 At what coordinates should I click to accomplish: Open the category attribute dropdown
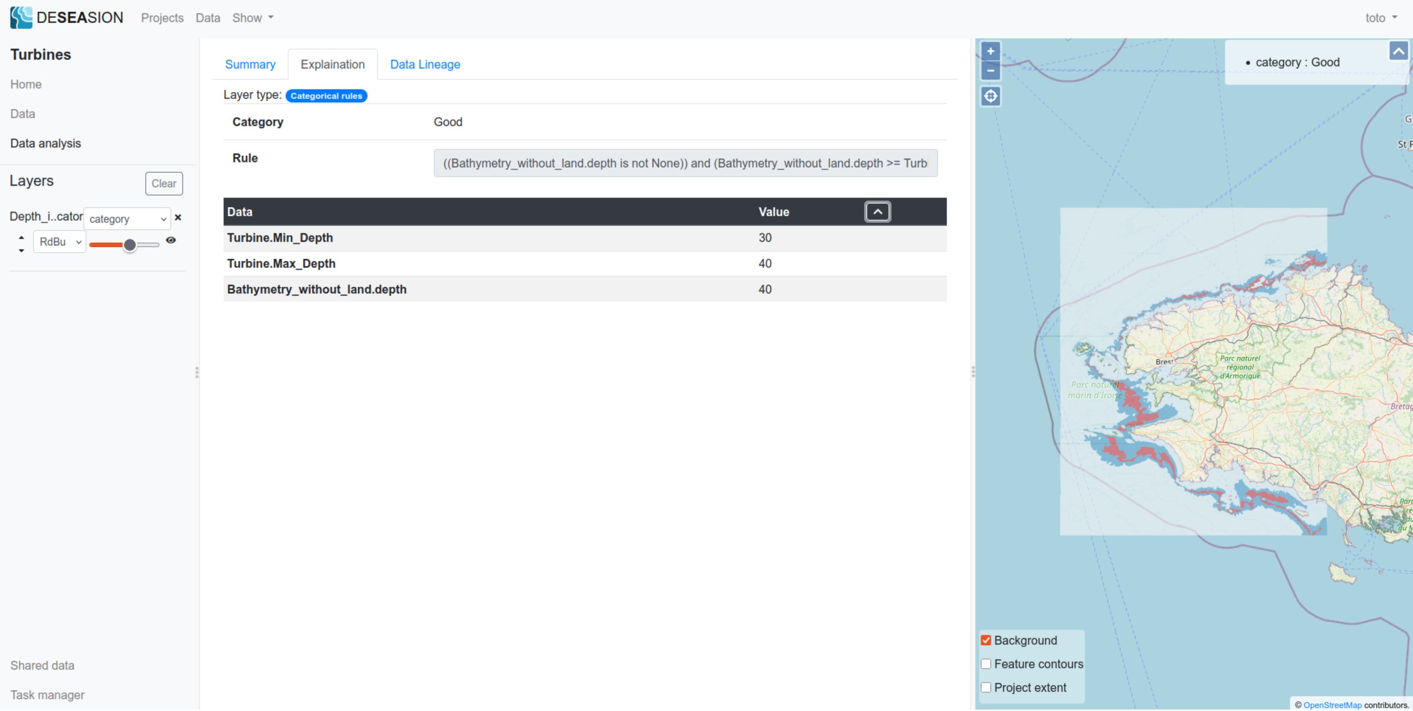coord(127,219)
